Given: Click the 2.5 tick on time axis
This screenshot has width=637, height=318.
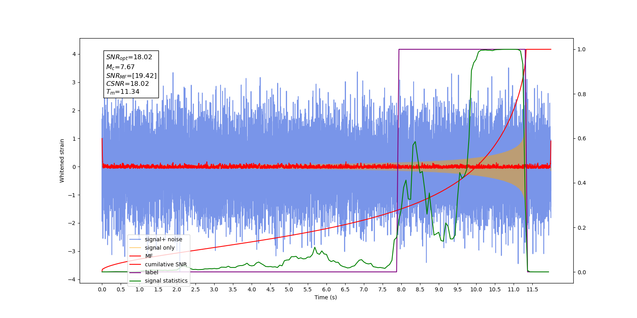Looking at the screenshot, I should tap(195, 289).
